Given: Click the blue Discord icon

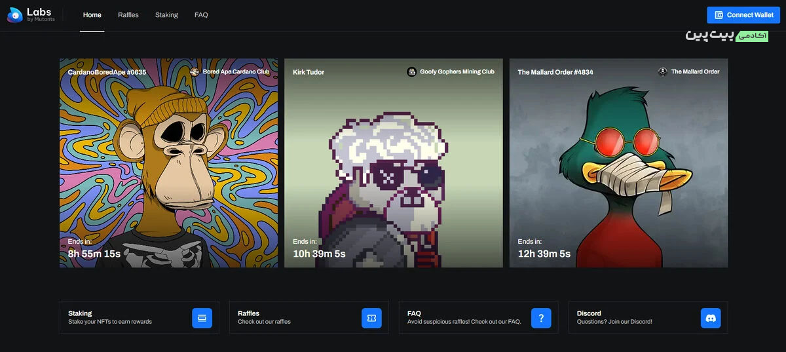Looking at the screenshot, I should [711, 318].
